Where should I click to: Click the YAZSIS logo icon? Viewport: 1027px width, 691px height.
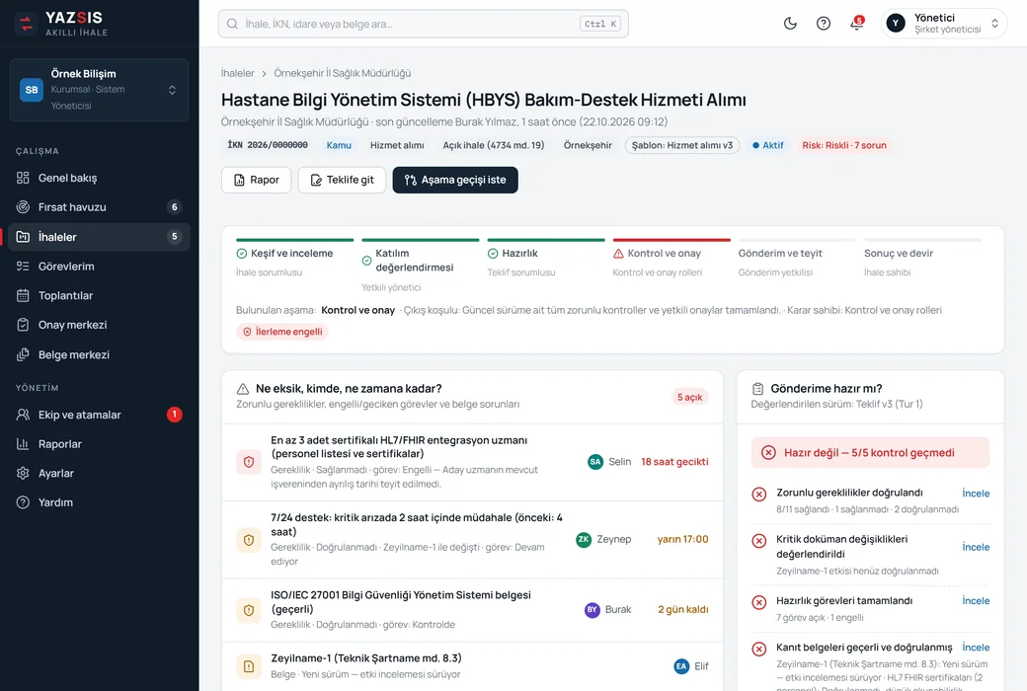click(26, 25)
